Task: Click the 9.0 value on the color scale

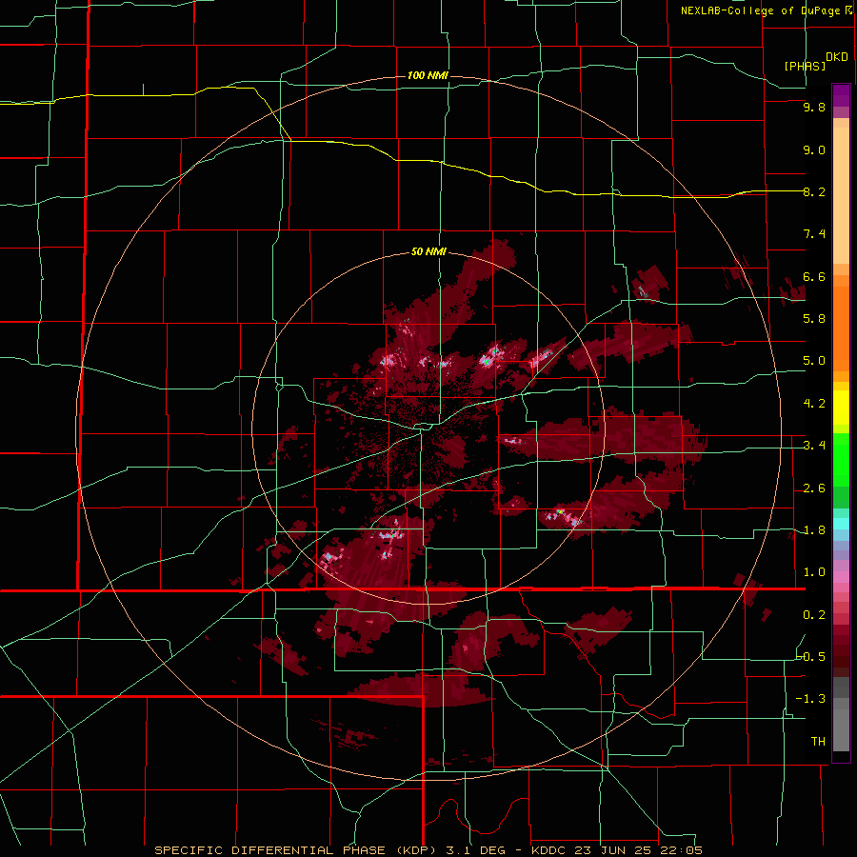Action: 814,149
